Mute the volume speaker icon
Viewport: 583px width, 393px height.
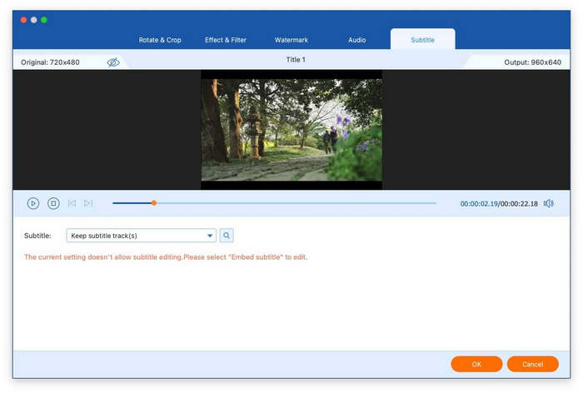tap(548, 203)
